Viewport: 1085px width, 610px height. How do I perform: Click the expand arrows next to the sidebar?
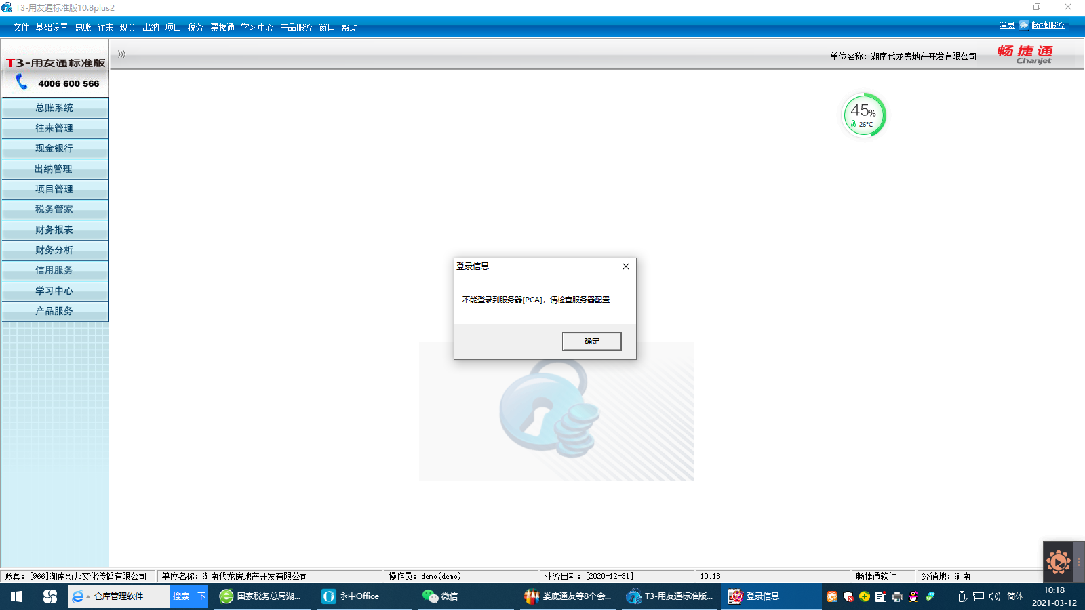[x=121, y=54]
